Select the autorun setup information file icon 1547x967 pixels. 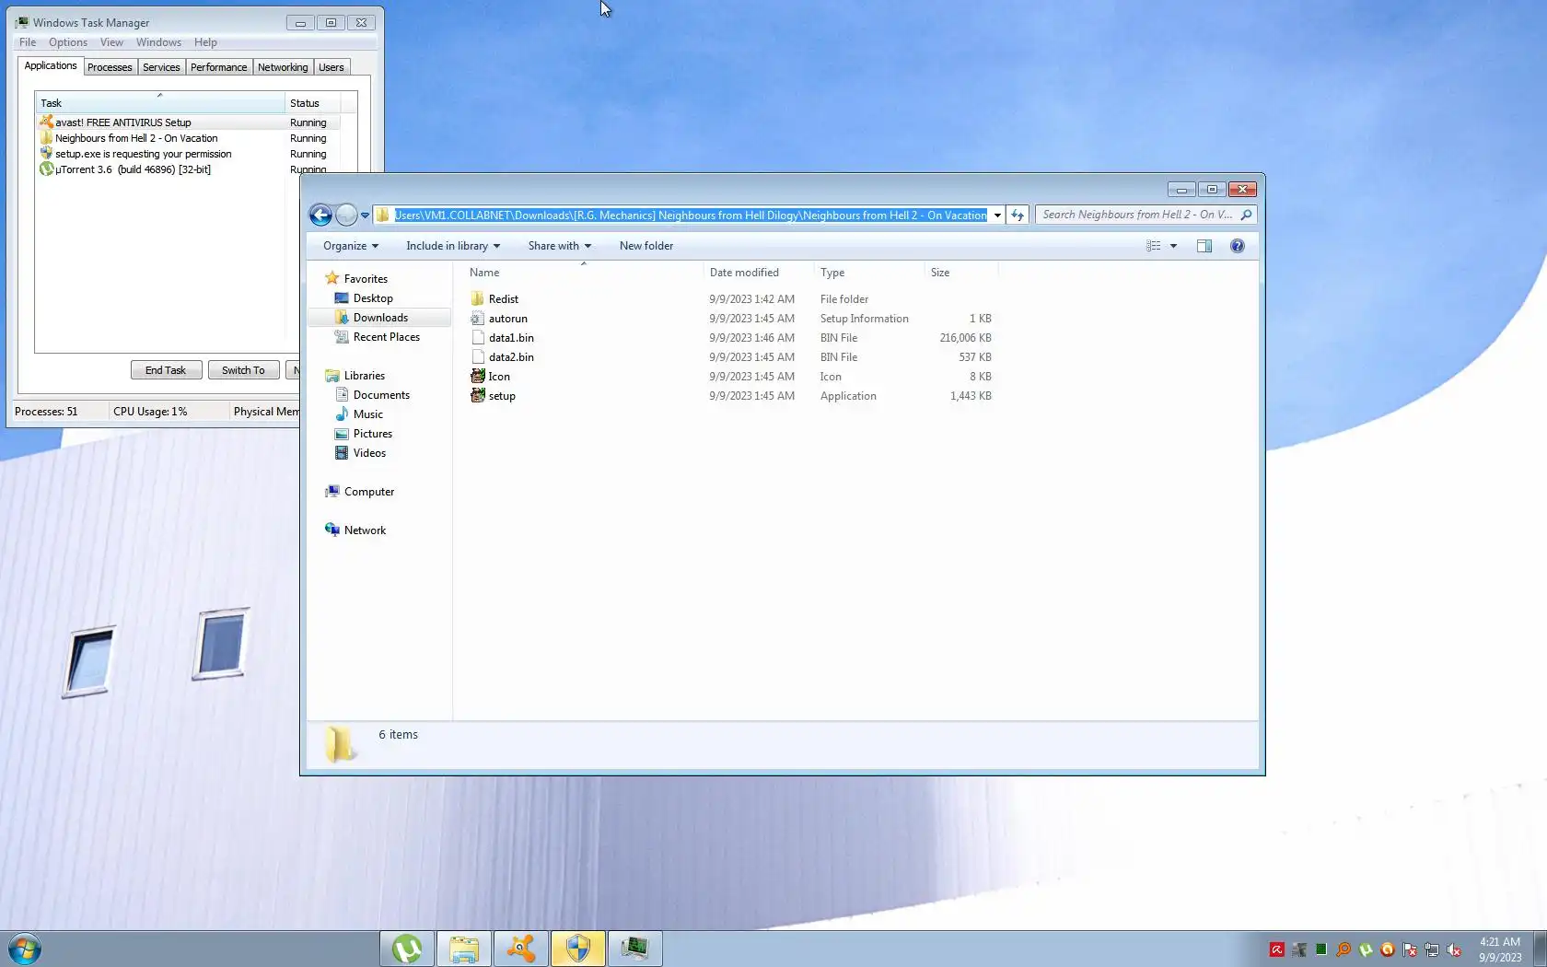[477, 319]
